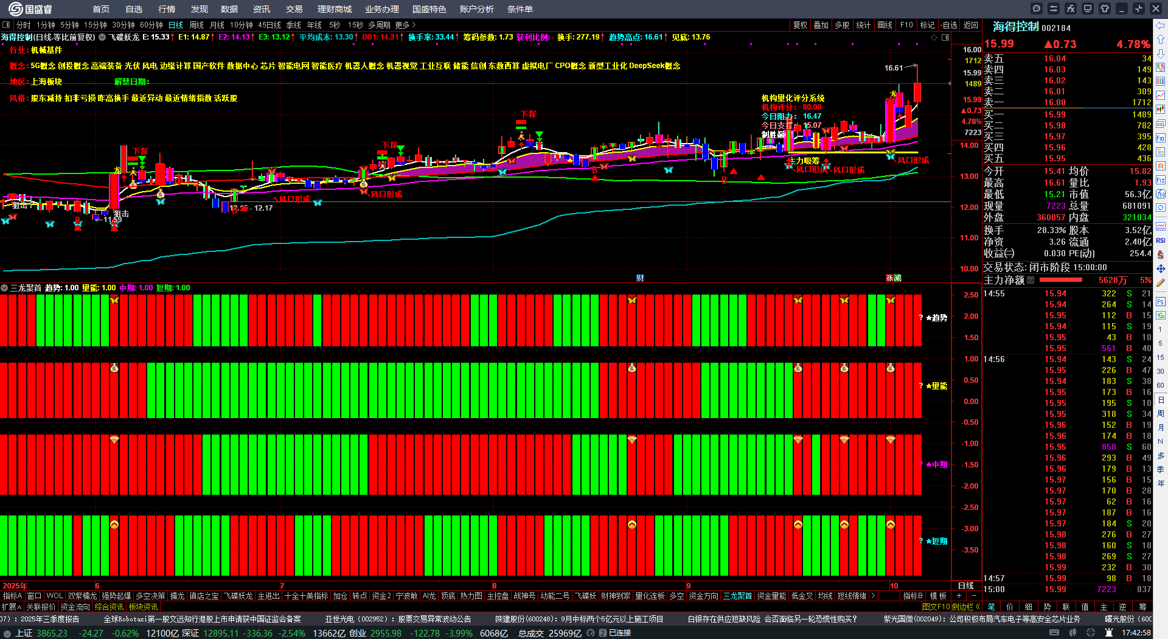Open the settings sliders icon in title bar
Image resolution: width=1168 pixels, height=639 pixels.
pos(1054,9)
